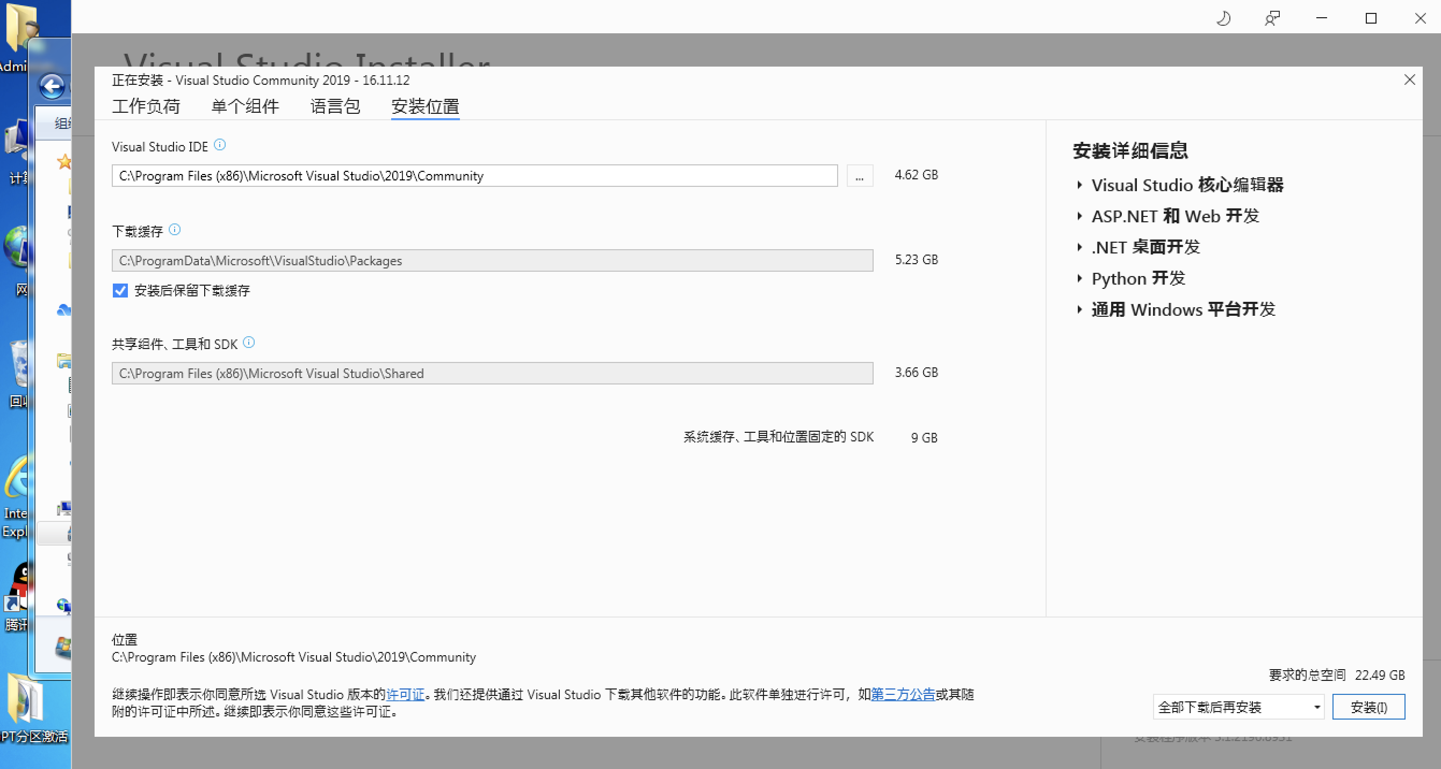
Task: Open the 第三方公告 link
Action: click(x=903, y=694)
